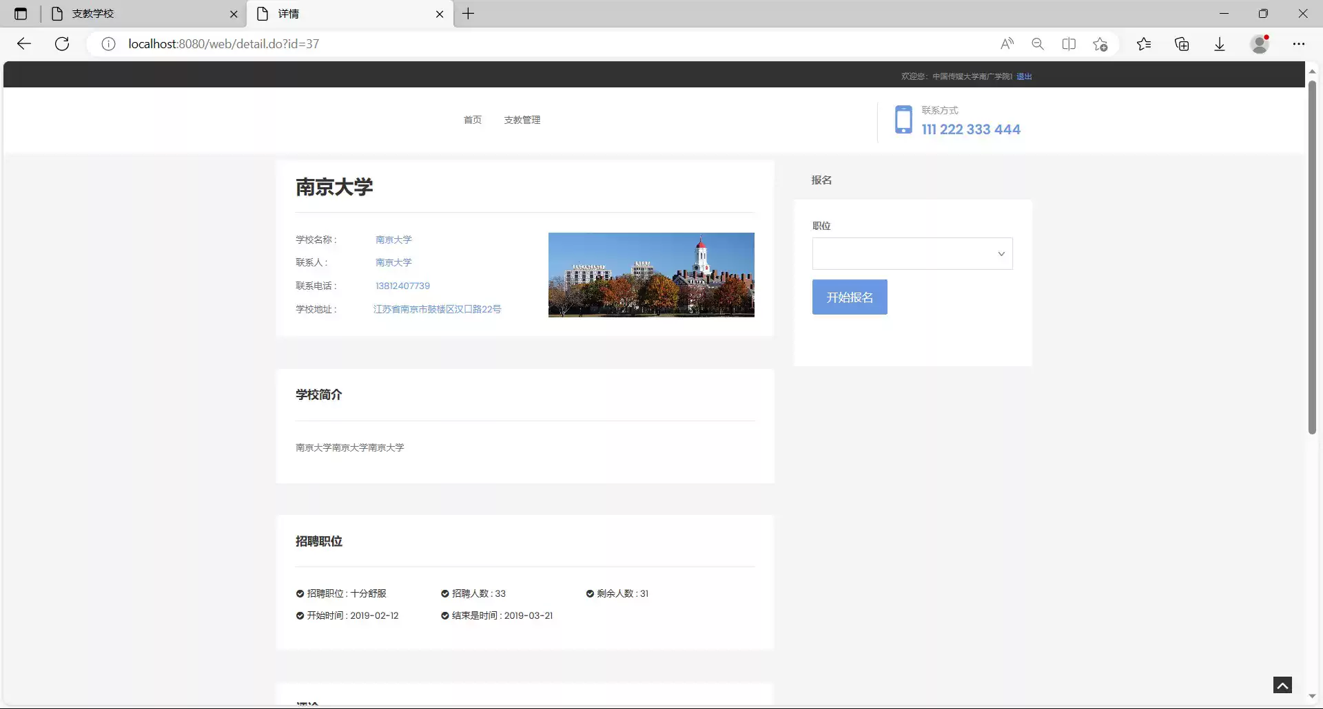
Task: Open the browser downloads icon
Action: pos(1220,44)
